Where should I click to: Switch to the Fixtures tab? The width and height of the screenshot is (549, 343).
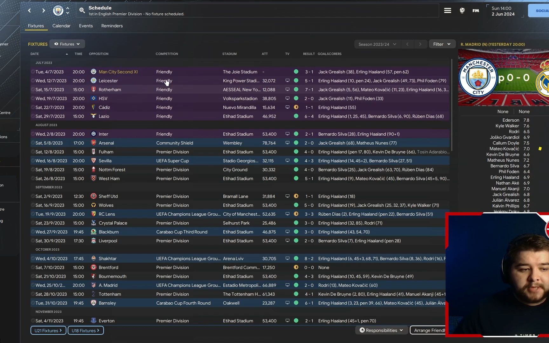pyautogui.click(x=36, y=26)
